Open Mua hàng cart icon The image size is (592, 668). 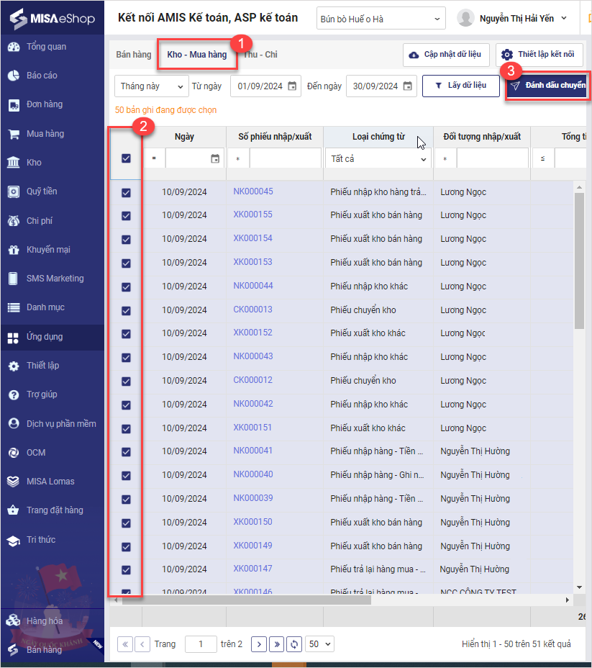[14, 134]
